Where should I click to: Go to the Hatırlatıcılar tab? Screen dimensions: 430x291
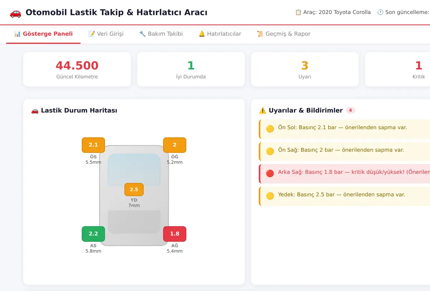click(220, 34)
